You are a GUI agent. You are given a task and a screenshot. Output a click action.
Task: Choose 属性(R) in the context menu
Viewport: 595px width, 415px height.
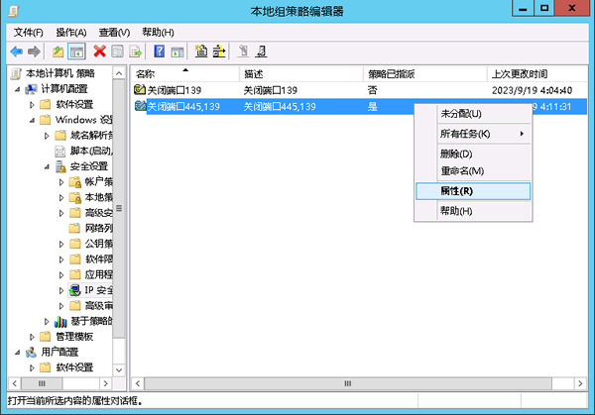473,191
